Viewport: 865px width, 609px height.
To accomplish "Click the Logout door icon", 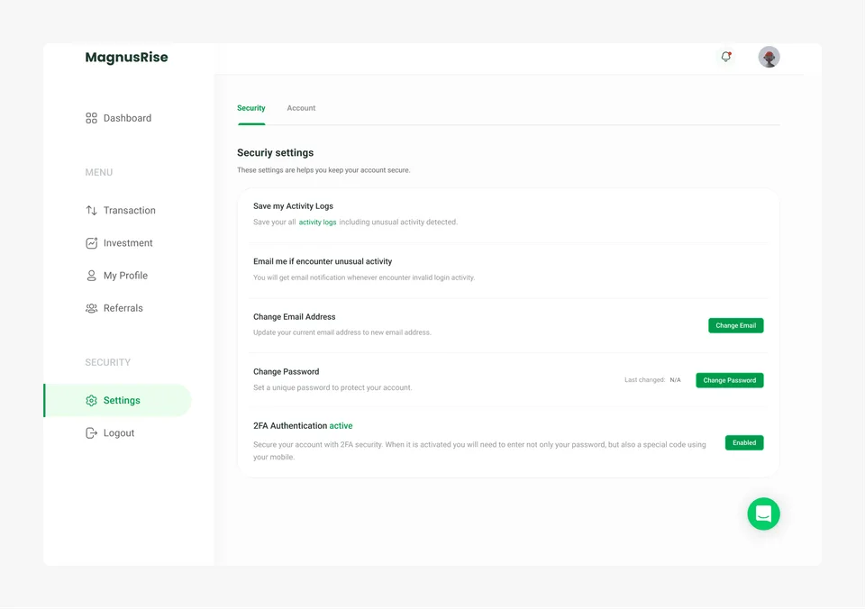I will pos(91,433).
